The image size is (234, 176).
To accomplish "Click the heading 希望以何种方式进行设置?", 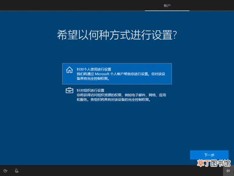I will coord(117,35).
